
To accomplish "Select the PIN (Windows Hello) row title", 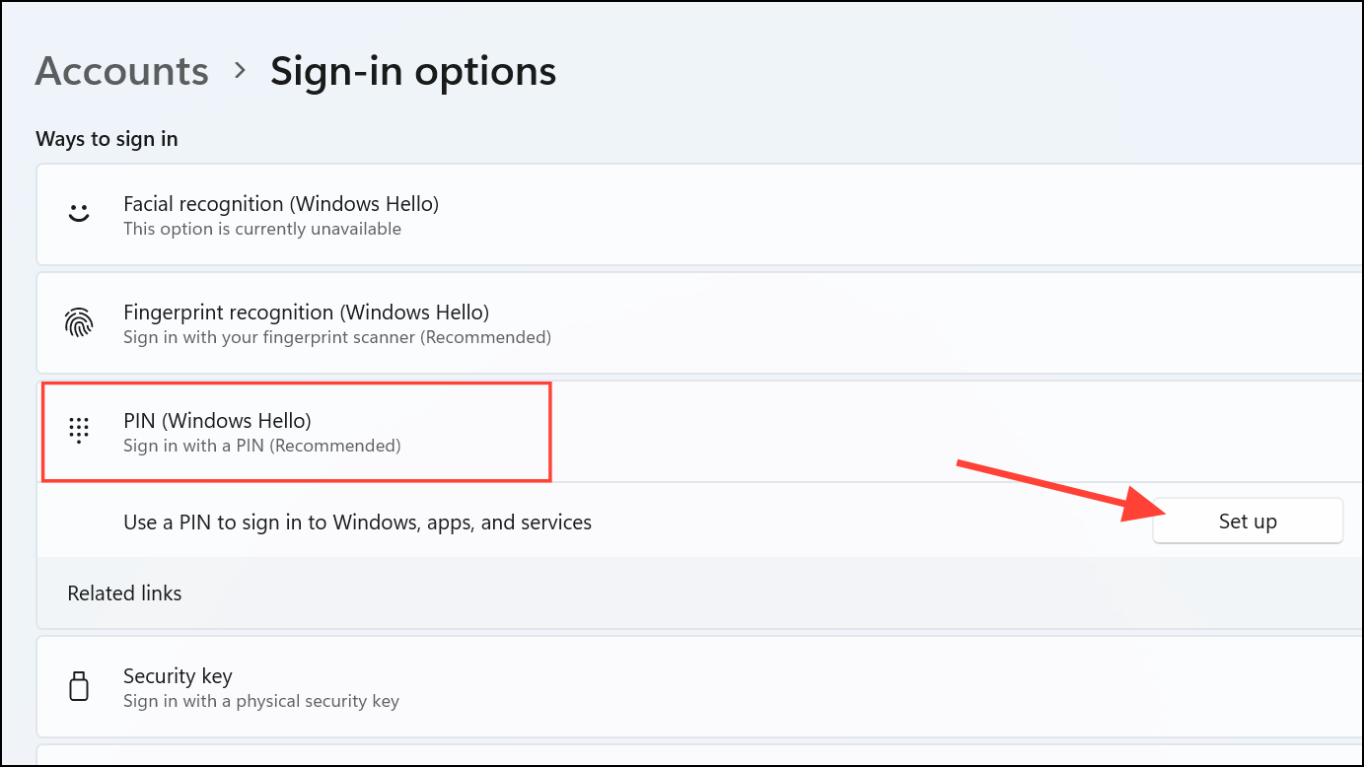I will (216, 420).
